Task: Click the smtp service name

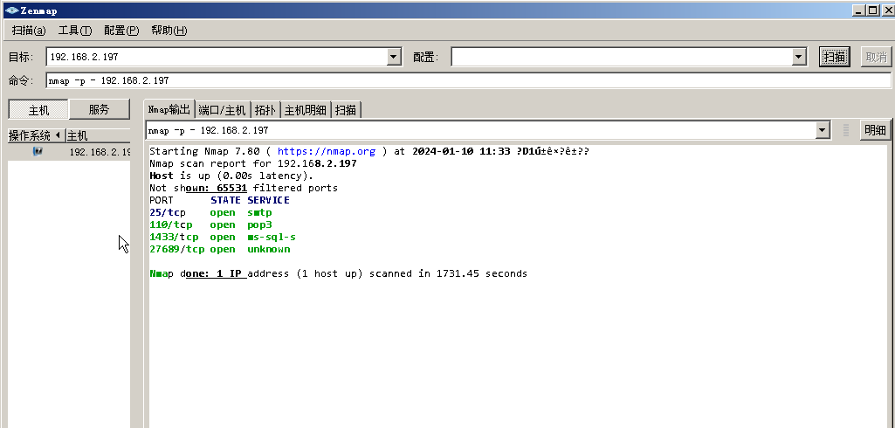Action: 259,212
